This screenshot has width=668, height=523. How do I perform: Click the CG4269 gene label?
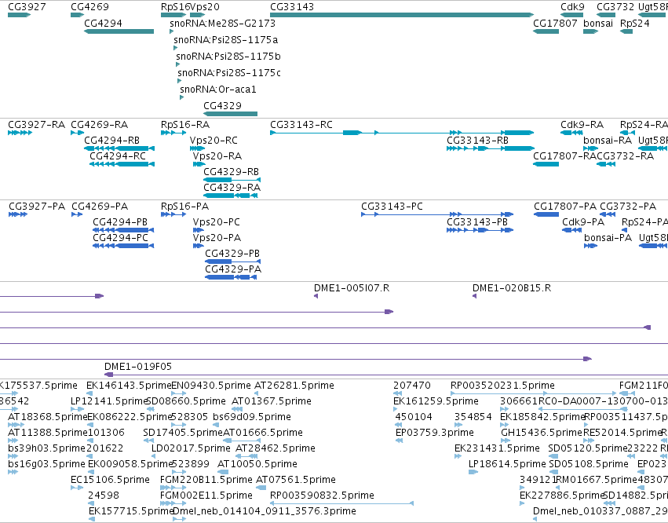[89, 7]
